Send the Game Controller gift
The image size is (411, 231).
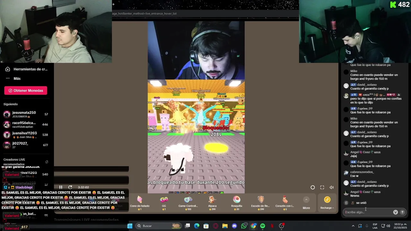click(x=188, y=203)
